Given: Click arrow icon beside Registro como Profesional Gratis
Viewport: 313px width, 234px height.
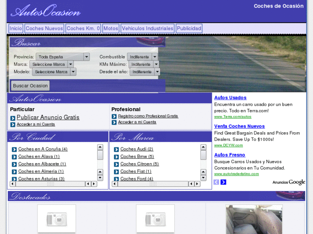Looking at the screenshot, I should tap(114, 116).
